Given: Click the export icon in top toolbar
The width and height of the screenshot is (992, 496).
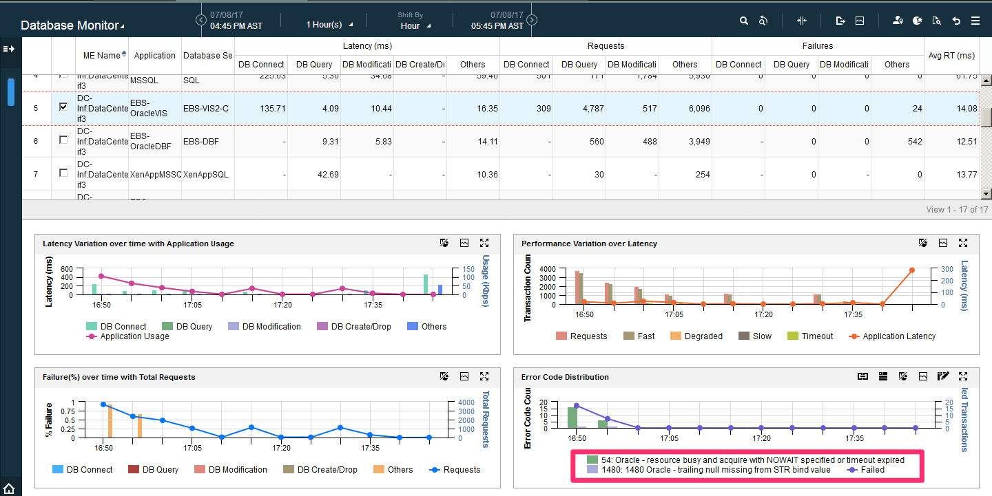Looking at the screenshot, I should point(840,21).
